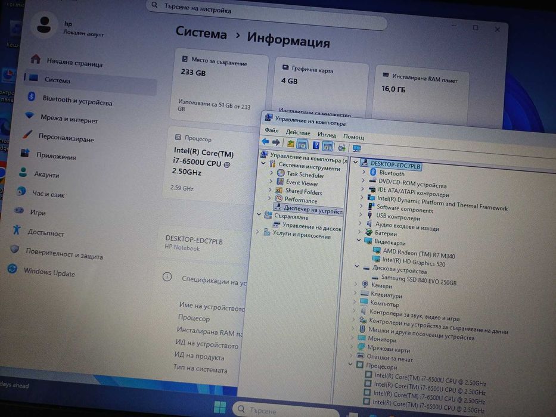556x417 pixels.
Task: Expand the Услуги и приложения tree node
Action: pos(257,232)
